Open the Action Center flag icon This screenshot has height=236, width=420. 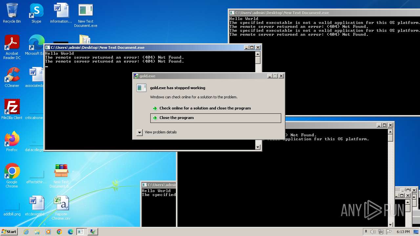[x=388, y=232]
